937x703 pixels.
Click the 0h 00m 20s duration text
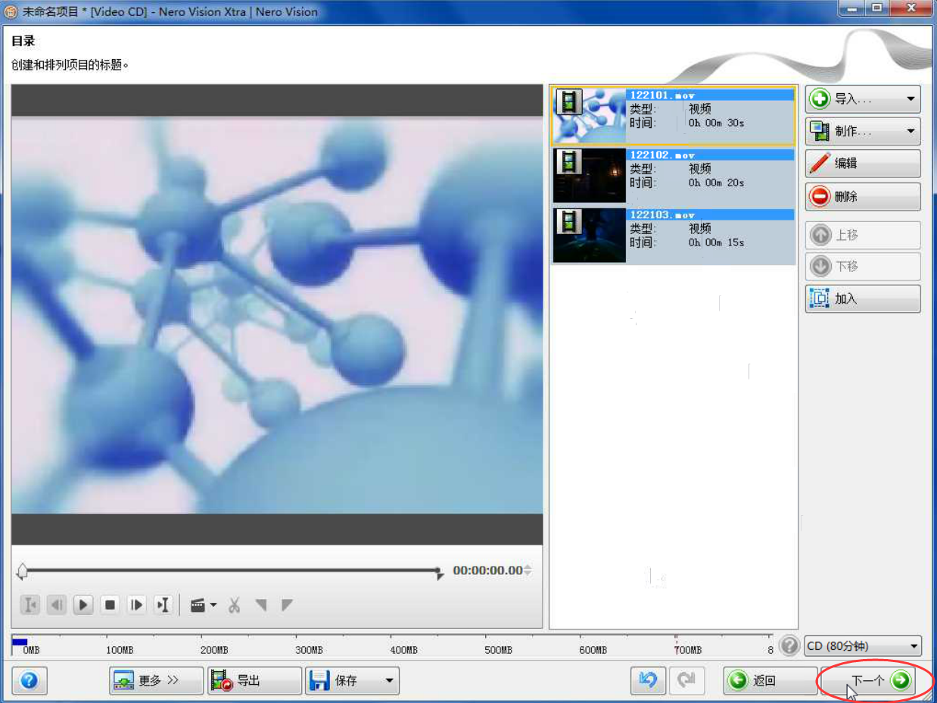[x=716, y=183]
